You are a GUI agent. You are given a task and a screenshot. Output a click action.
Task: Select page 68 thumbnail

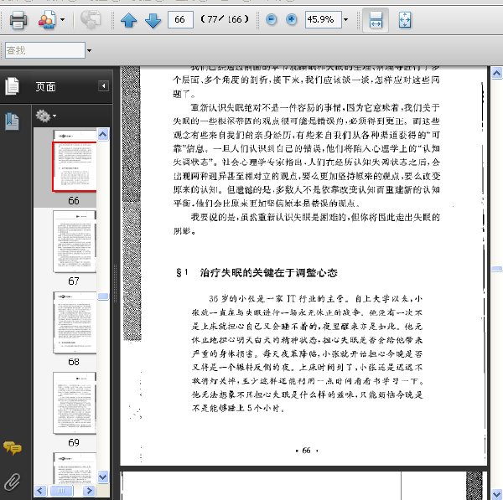(x=75, y=322)
